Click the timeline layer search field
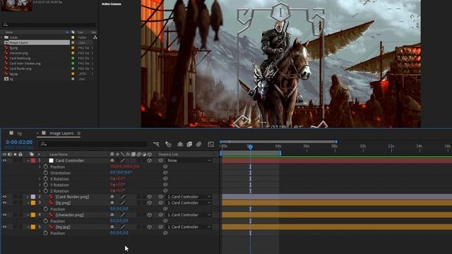Viewport: 452px width, 254px height. (93, 144)
